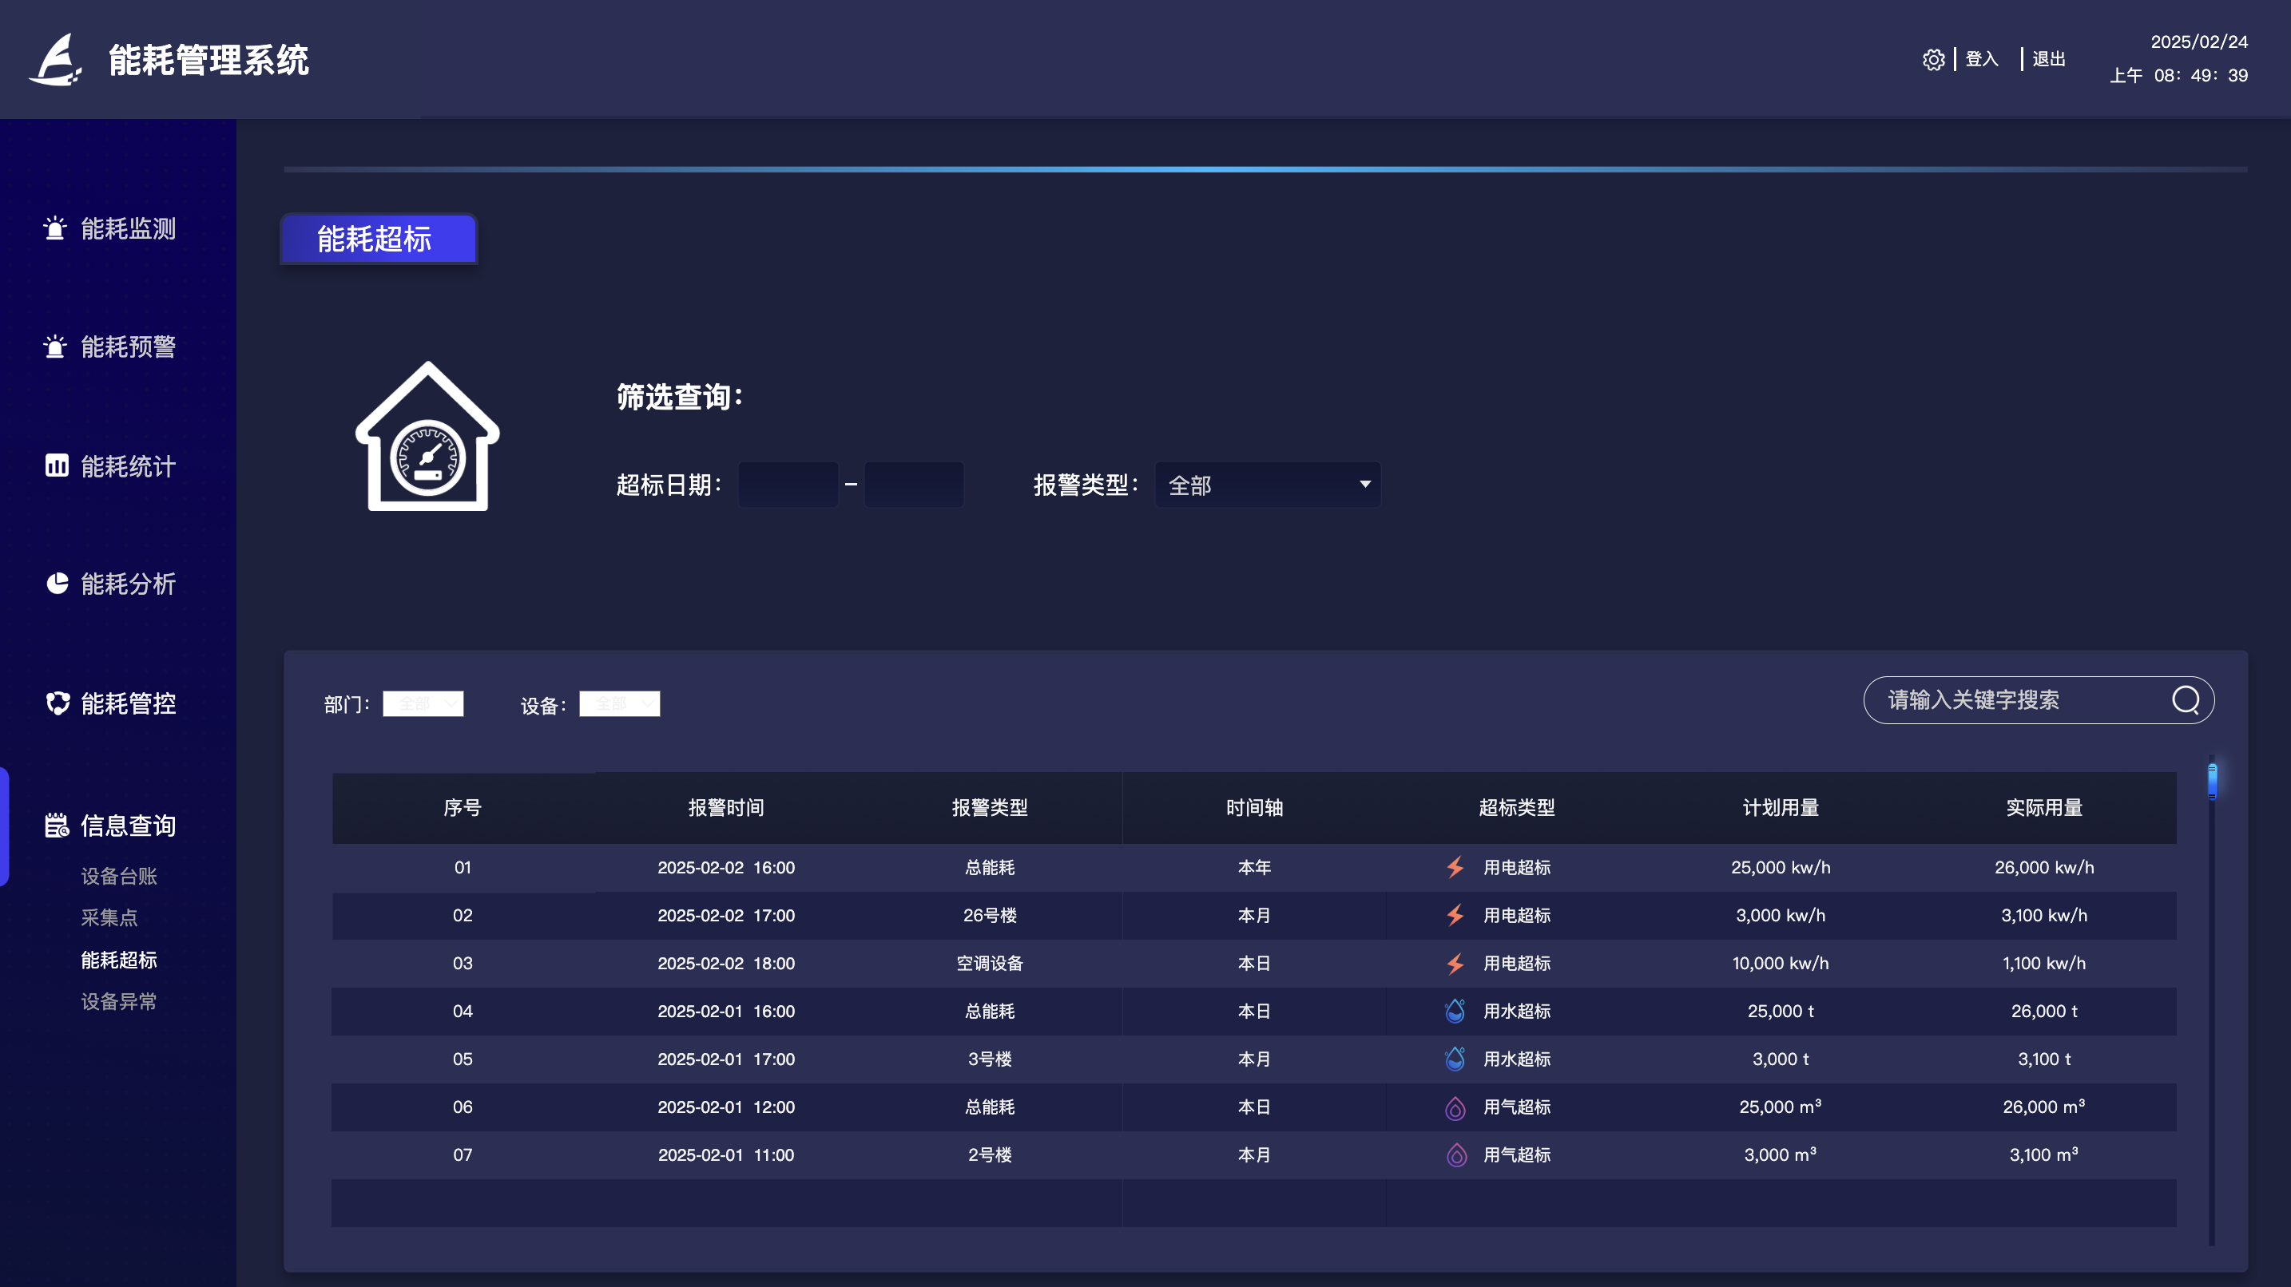Click the 超标日期 start date field
This screenshot has height=1287, width=2291.
pos(788,485)
